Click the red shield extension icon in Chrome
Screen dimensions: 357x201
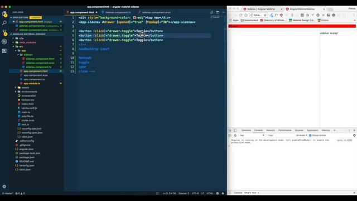281,15
